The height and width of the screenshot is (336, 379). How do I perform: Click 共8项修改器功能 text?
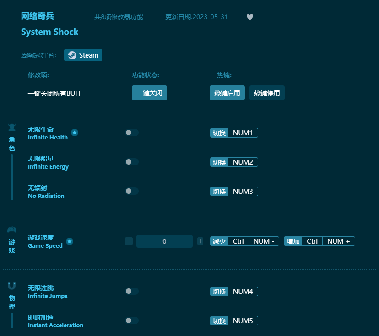click(119, 17)
